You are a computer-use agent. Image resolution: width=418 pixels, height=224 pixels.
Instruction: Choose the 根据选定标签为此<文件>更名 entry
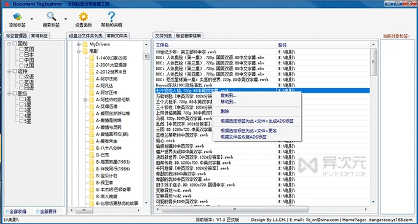(x=248, y=131)
